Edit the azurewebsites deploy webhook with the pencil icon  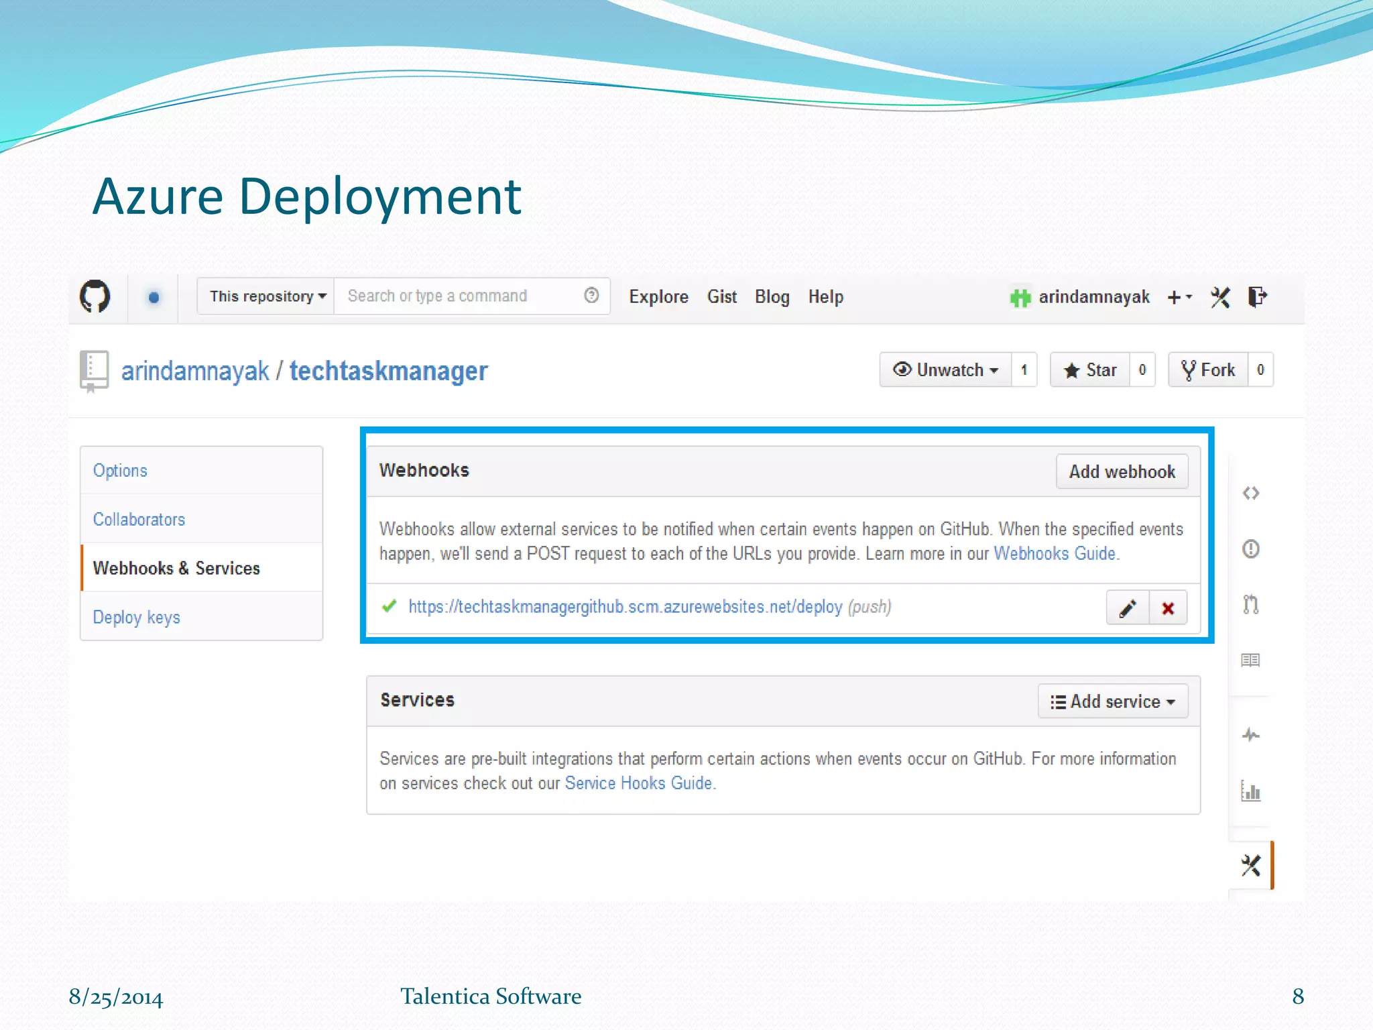click(1128, 608)
